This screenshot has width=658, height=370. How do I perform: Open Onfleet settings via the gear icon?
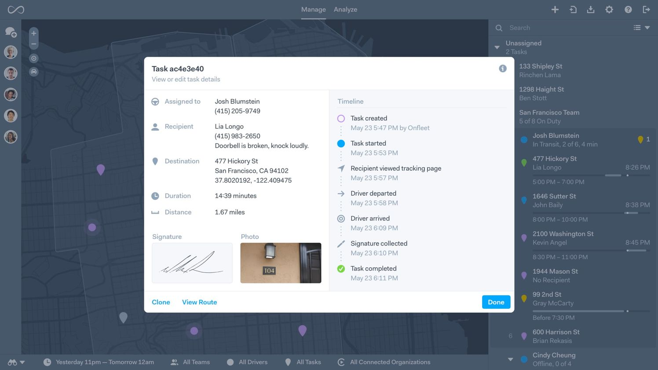(609, 9)
